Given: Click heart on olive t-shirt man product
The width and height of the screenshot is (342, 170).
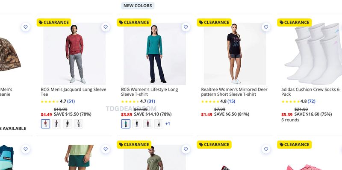Looking at the screenshot, I should [186, 149].
